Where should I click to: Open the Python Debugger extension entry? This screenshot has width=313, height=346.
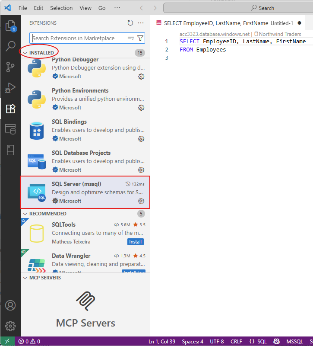coord(85,68)
